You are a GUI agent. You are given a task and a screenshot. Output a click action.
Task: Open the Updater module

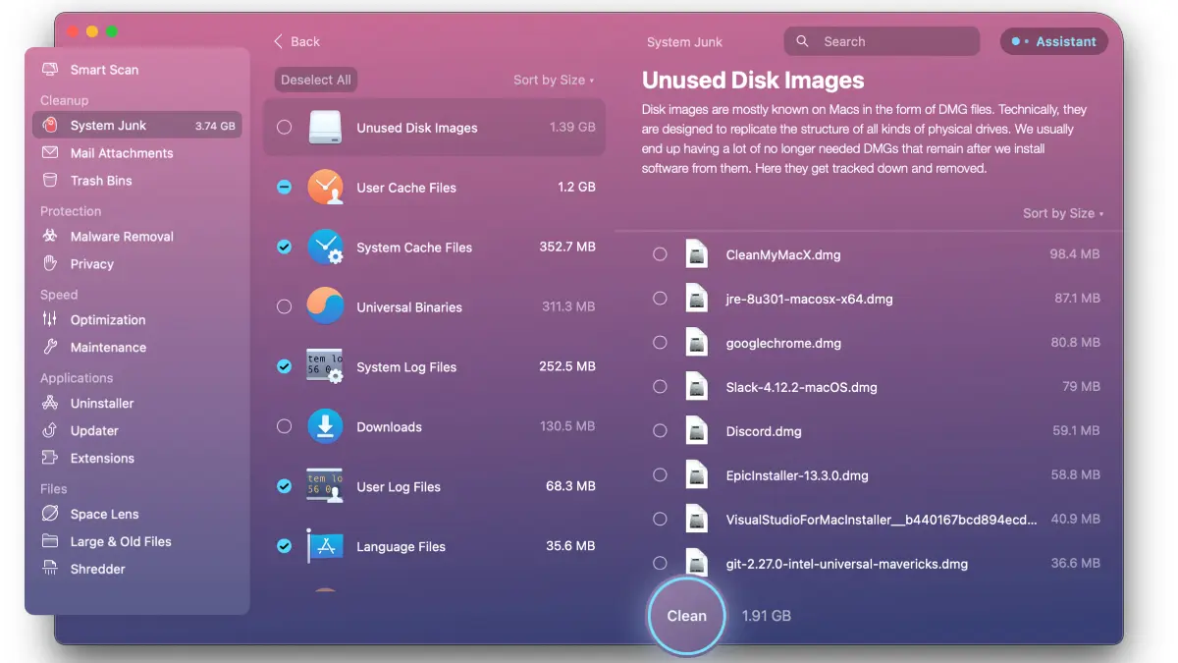pos(94,431)
